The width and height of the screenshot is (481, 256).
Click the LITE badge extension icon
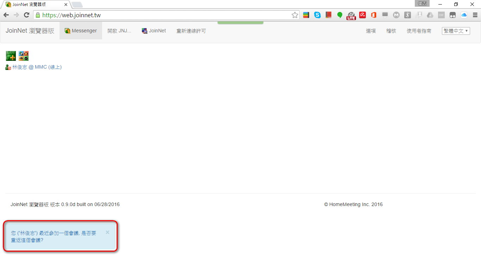pyautogui.click(x=351, y=15)
